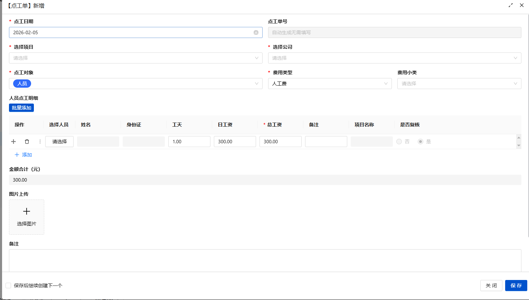Select 是 radio for 是否复核
This screenshot has height=300, width=529.
coord(421,142)
